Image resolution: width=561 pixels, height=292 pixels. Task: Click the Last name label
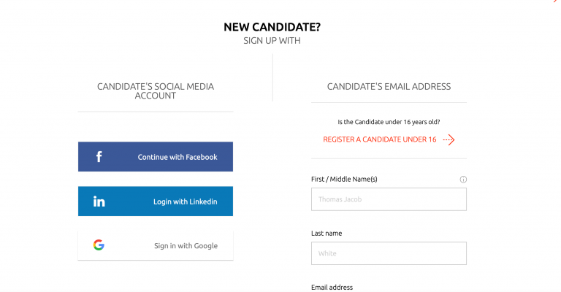[327, 234]
